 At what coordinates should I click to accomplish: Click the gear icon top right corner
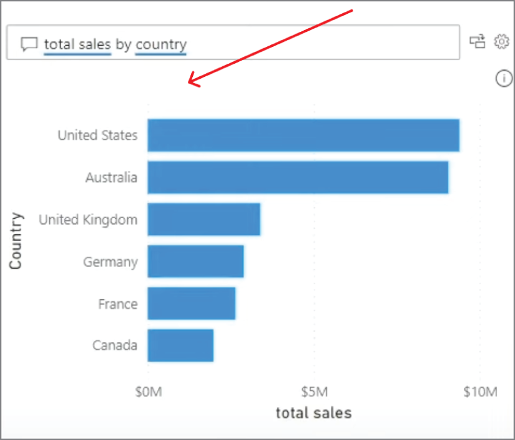(502, 41)
